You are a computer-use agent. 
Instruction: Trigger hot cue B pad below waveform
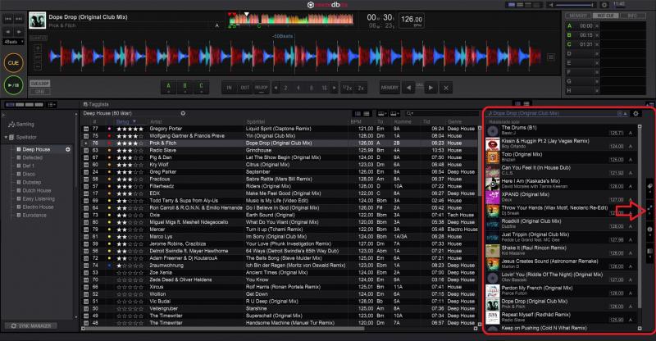(185, 88)
